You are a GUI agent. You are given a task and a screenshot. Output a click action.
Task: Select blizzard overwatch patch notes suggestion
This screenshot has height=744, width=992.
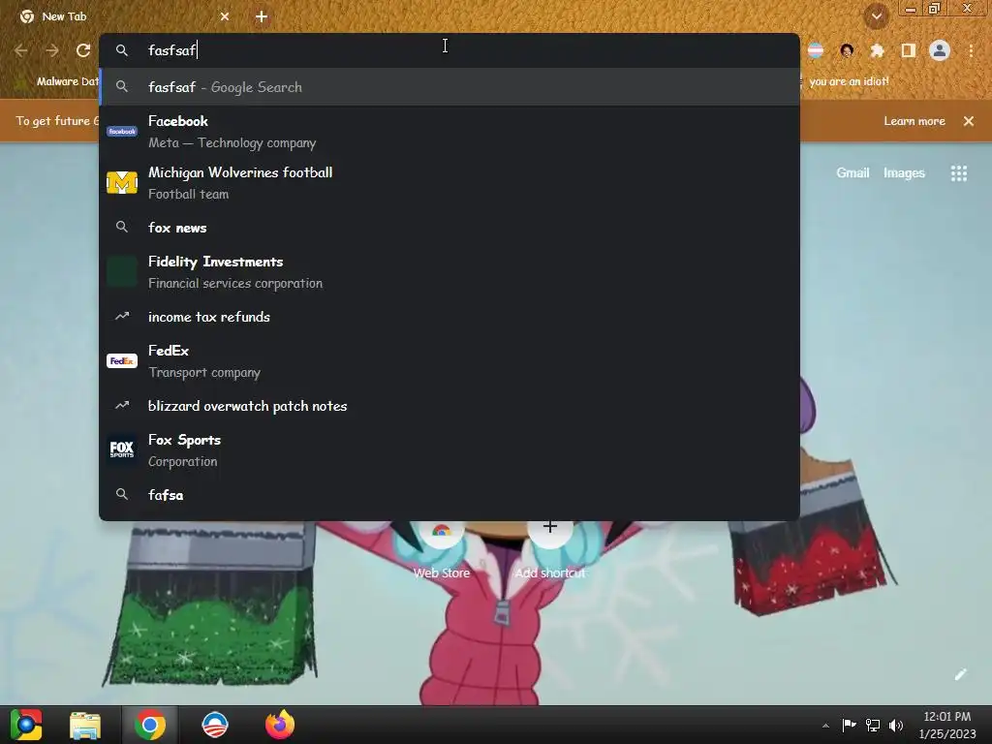click(449, 406)
